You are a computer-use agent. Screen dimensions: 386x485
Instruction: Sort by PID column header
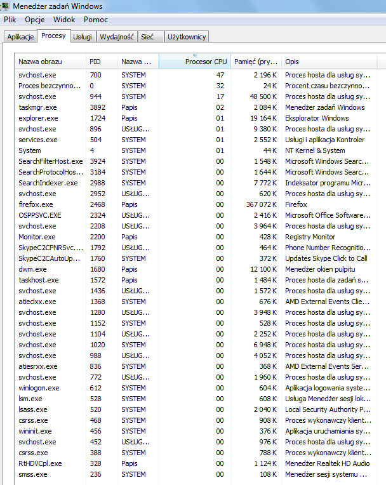pyautogui.click(x=102, y=62)
